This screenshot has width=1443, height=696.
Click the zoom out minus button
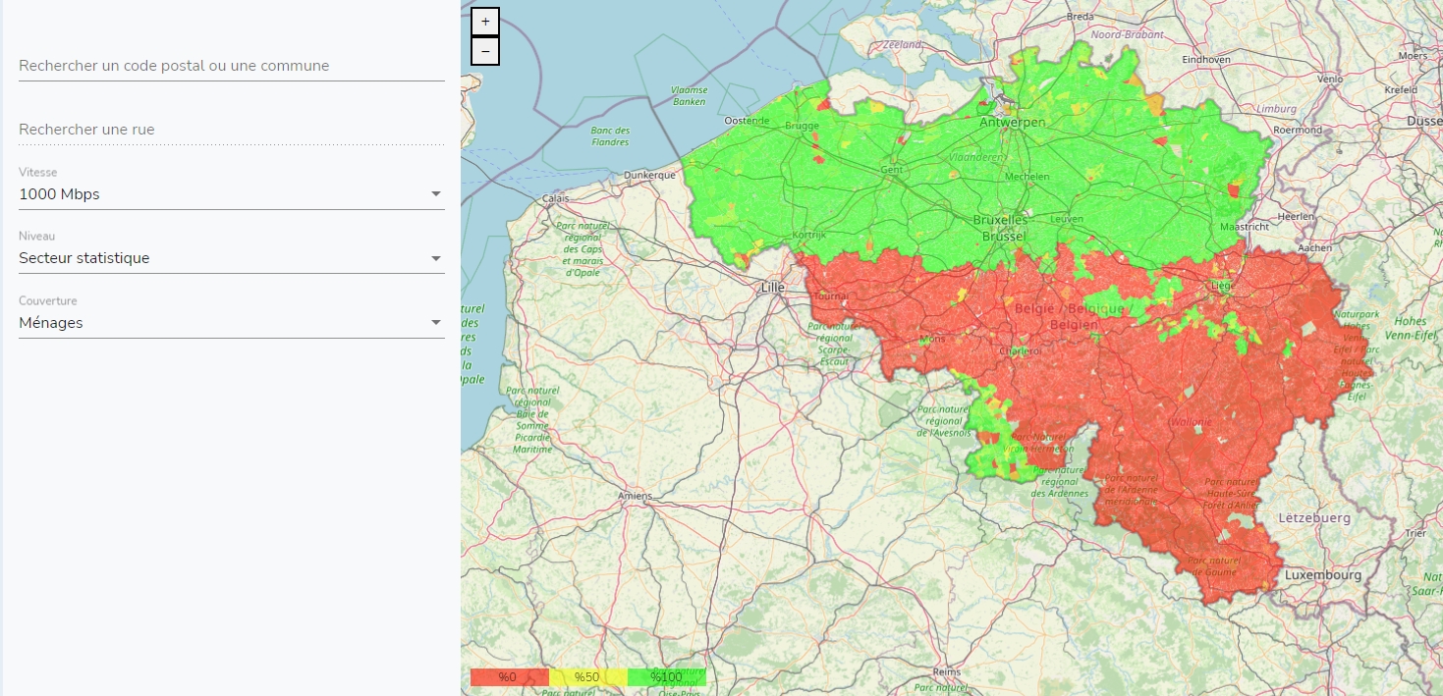(x=485, y=51)
